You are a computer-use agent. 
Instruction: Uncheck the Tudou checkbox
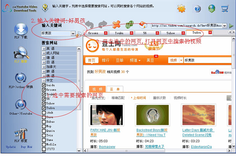tap(44, 108)
